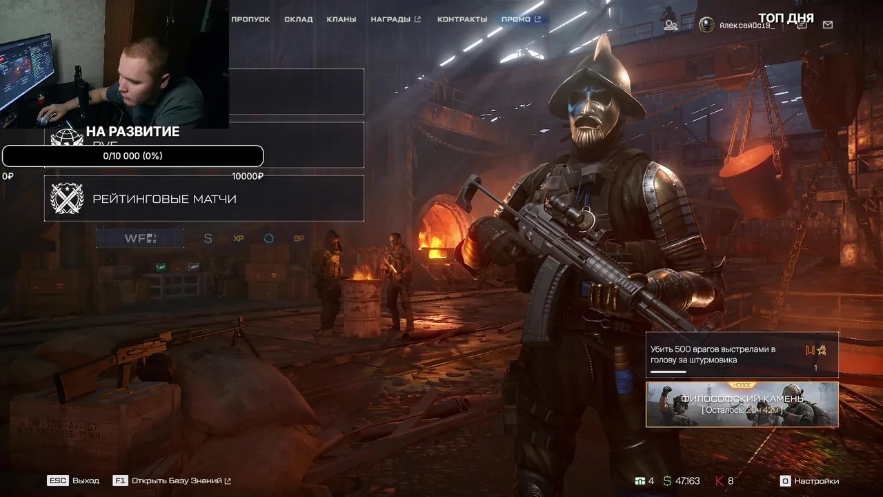Open profile of АлексейОс19_
Screen dimensions: 883x497
(x=746, y=26)
